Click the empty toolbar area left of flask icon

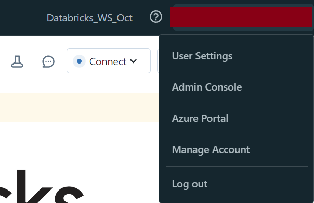pyautogui.click(x=4, y=61)
